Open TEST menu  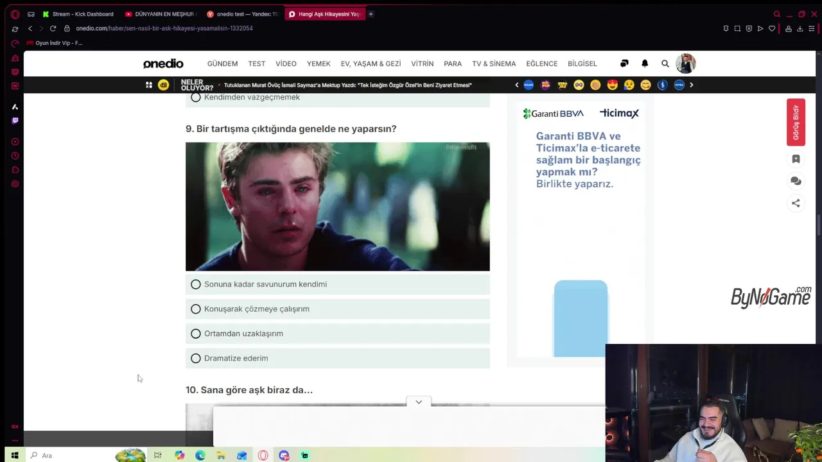coord(256,64)
